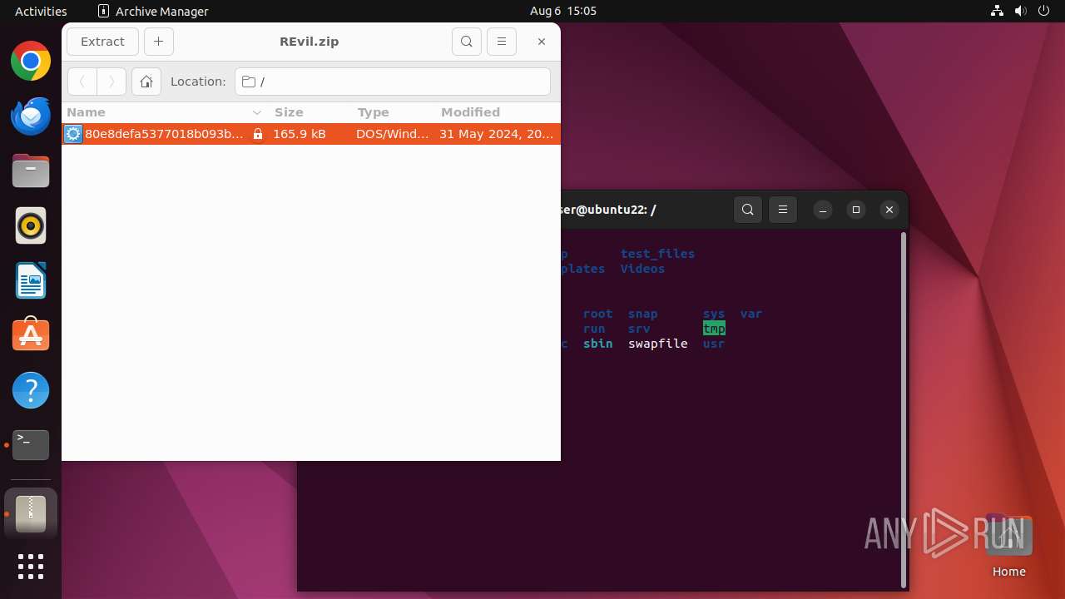This screenshot has width=1065, height=599.
Task: Open search in the Terminal window
Action: [x=748, y=210]
